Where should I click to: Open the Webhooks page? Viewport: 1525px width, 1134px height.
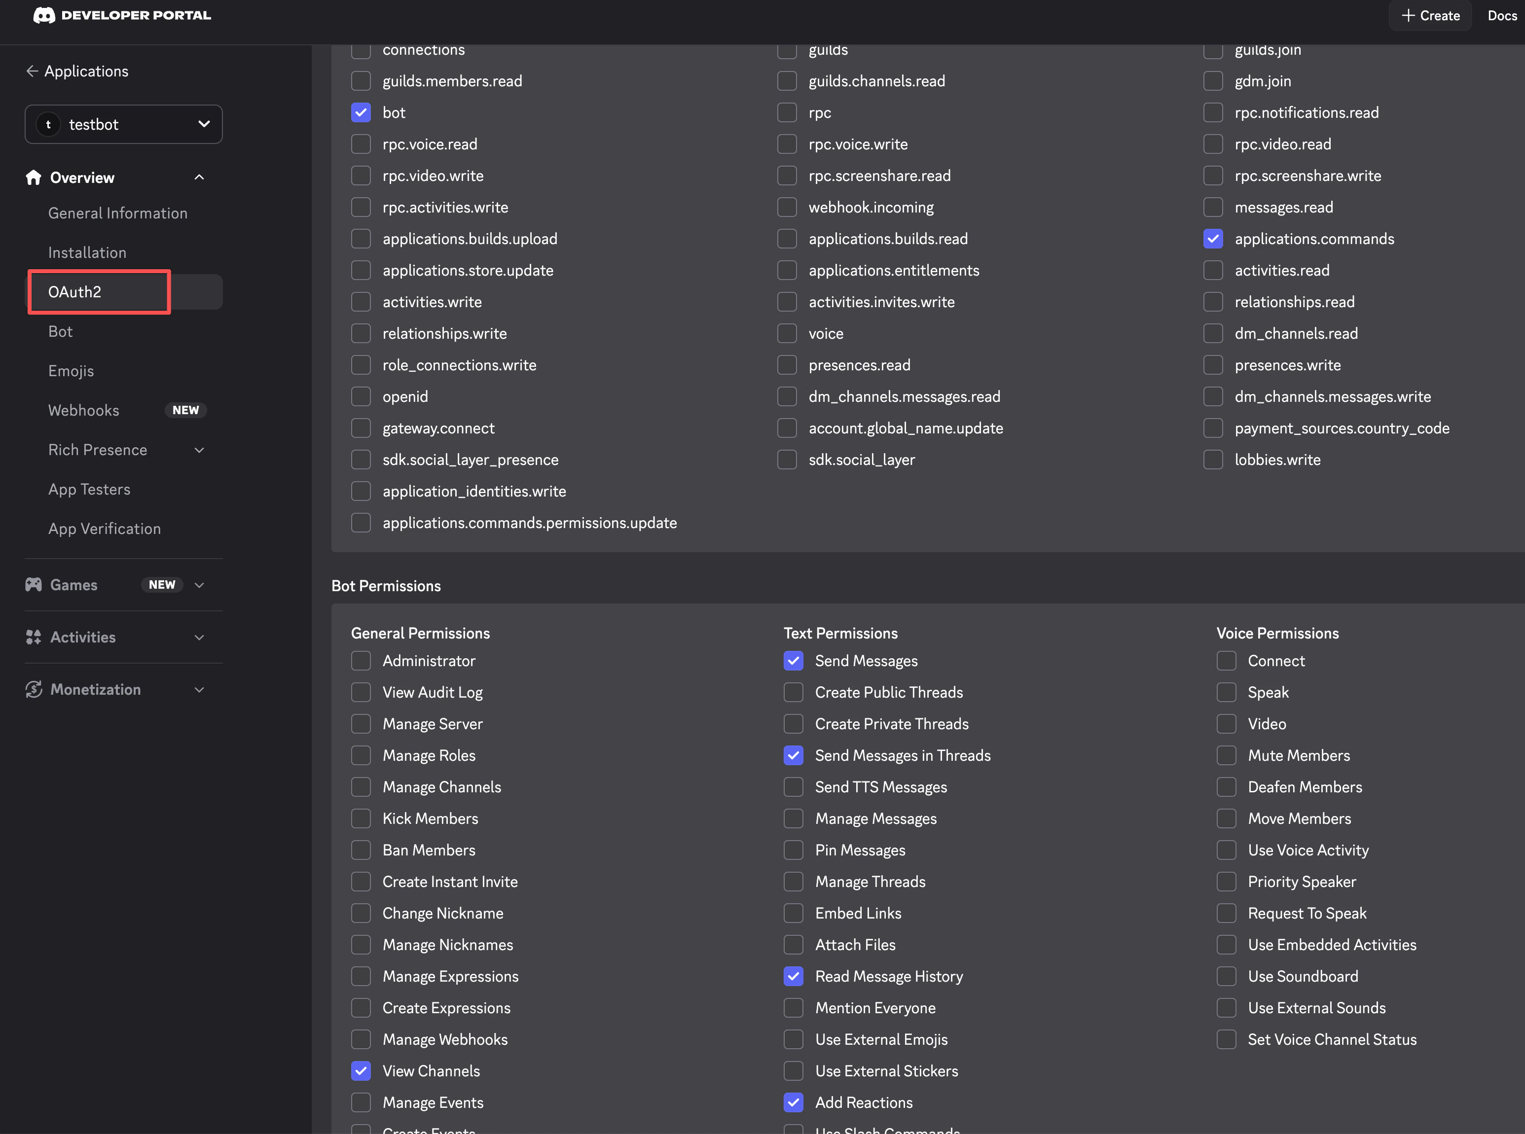pyautogui.click(x=84, y=411)
